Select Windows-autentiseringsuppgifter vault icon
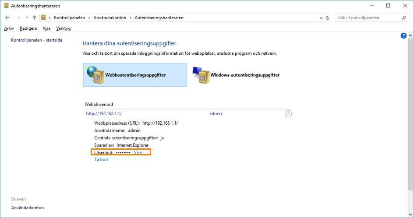Image resolution: width=414 pixels, height=218 pixels. tap(201, 75)
